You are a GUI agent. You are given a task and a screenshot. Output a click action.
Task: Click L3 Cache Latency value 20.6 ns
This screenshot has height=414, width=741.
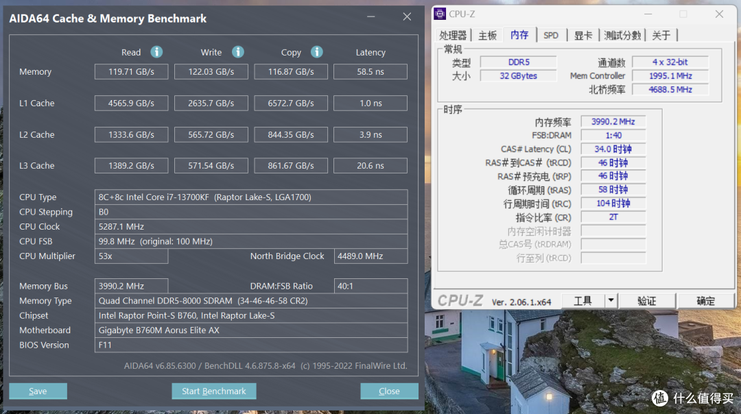[370, 166]
